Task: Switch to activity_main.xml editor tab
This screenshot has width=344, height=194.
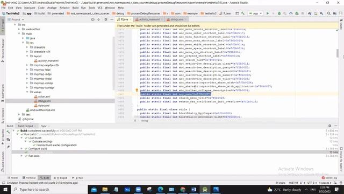Action: pos(149,19)
